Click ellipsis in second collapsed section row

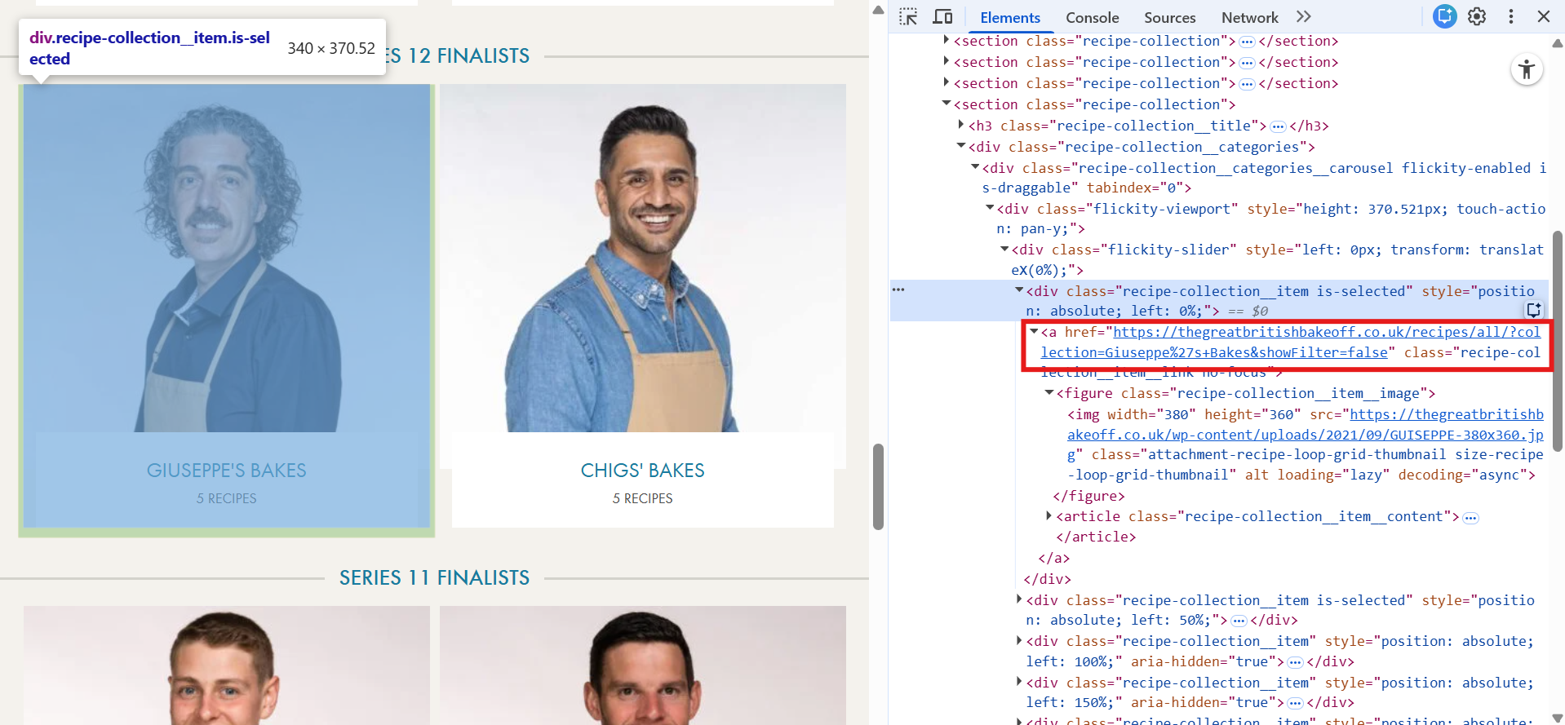pyautogui.click(x=1247, y=63)
